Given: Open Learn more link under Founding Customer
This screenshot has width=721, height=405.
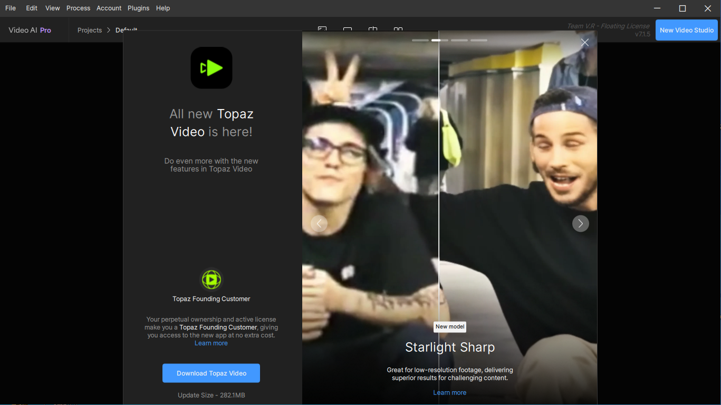Looking at the screenshot, I should [x=211, y=343].
